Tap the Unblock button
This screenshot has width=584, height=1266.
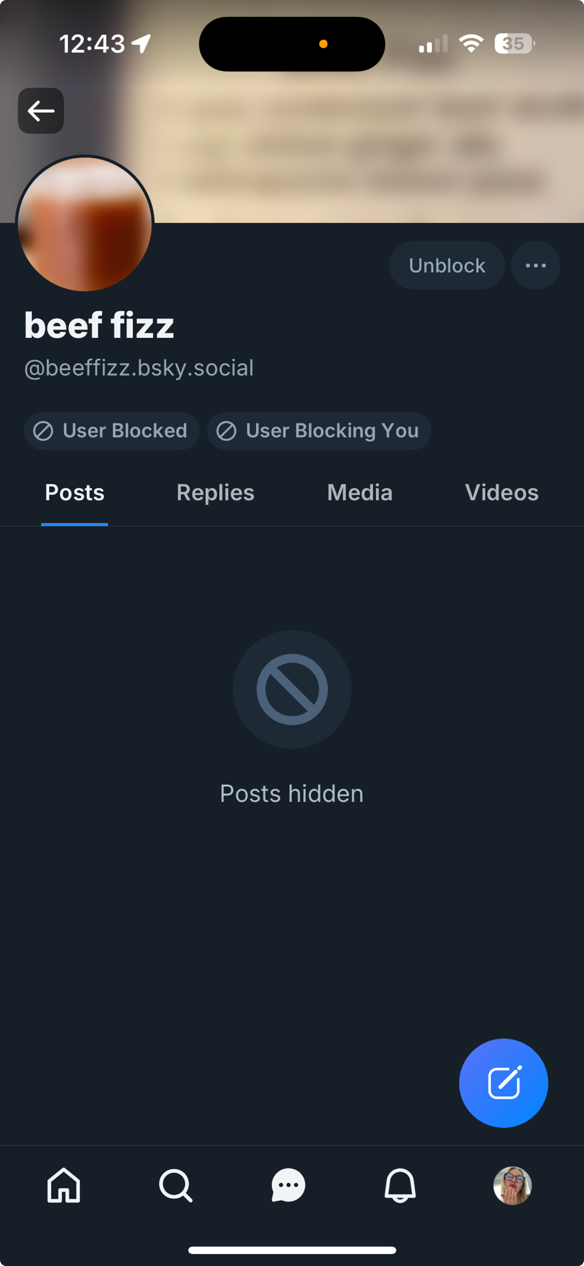point(447,265)
